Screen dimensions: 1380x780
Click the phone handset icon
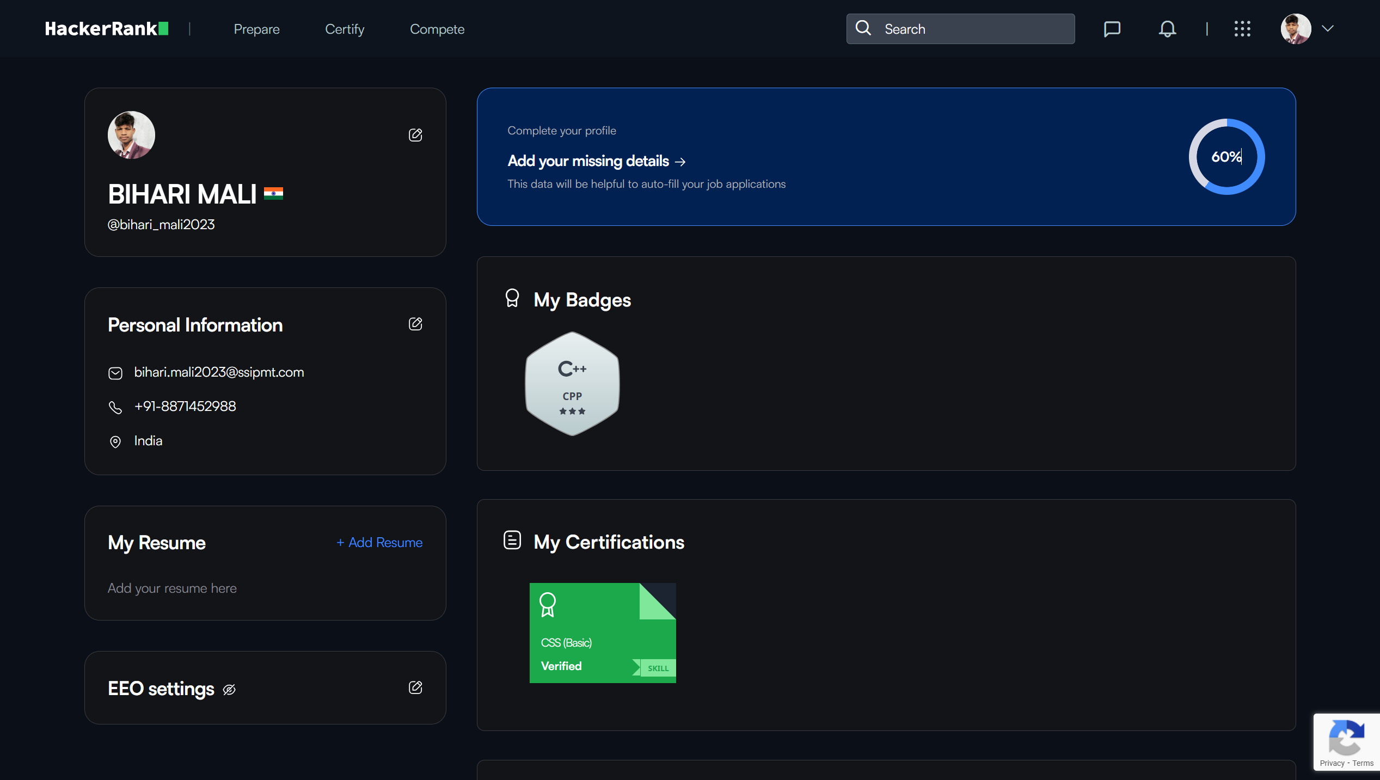pos(115,407)
